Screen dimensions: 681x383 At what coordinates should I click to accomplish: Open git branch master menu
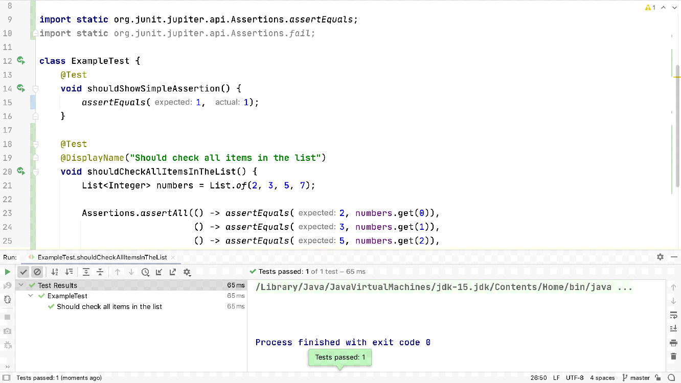pyautogui.click(x=635, y=378)
